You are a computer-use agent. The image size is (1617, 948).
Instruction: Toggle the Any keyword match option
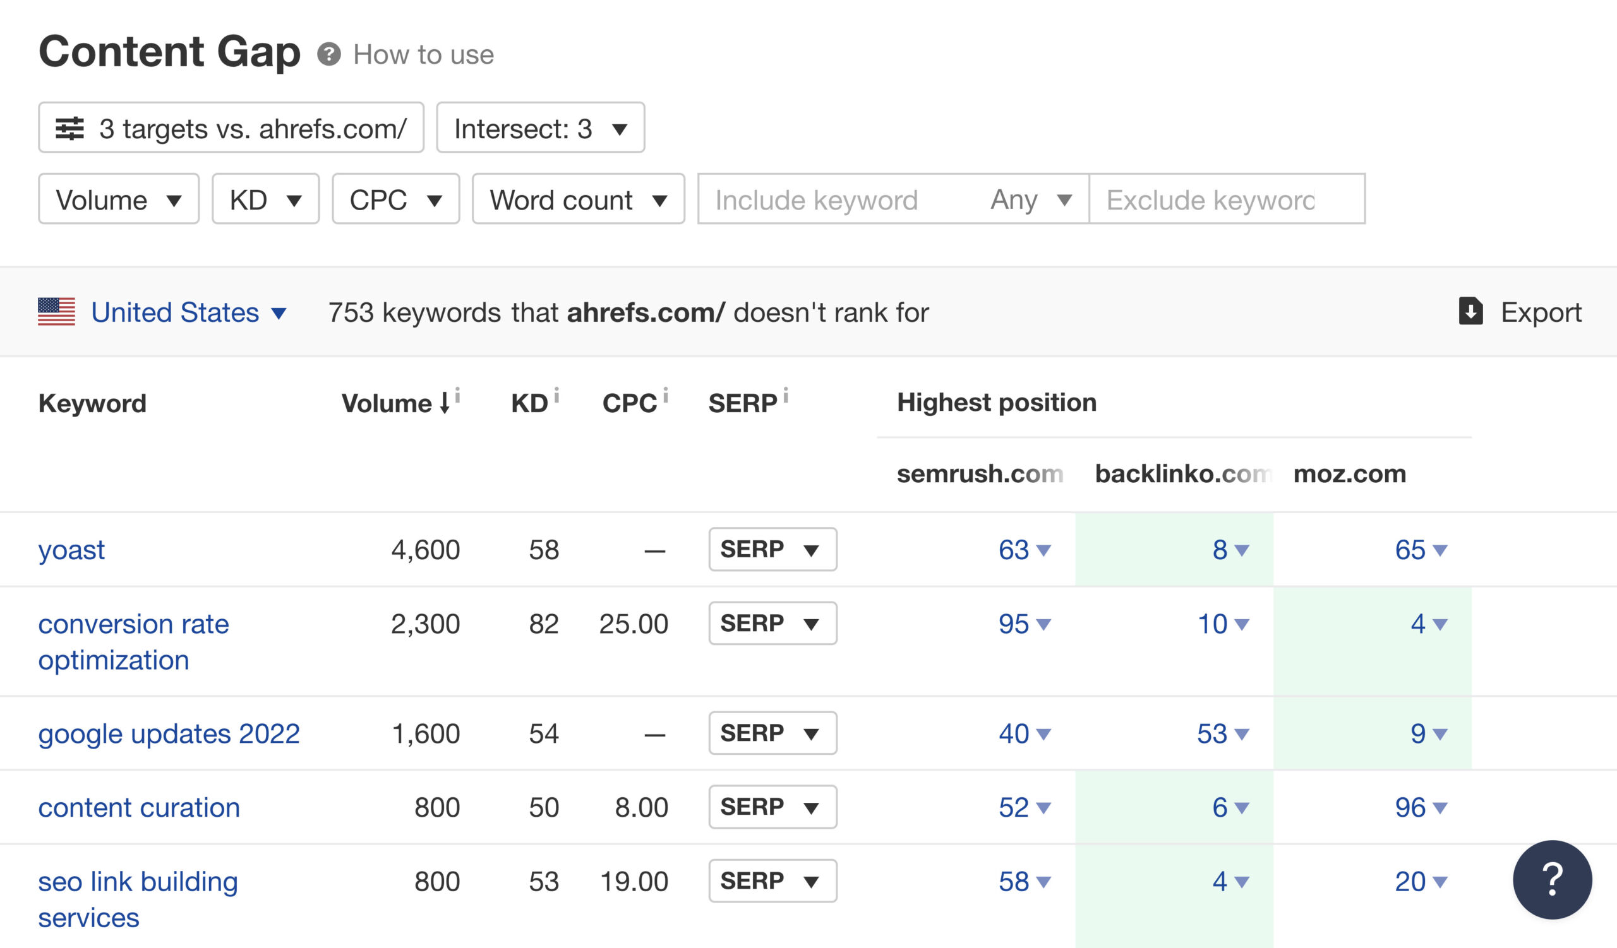point(1030,199)
